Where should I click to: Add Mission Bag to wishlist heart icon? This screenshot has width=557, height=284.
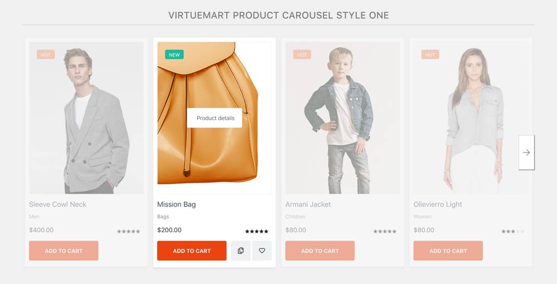pos(262,251)
